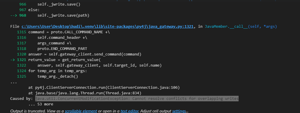This screenshot has width=300, height=113.
Task: Click the 'Caused by:' label
Action: pos(22,98)
